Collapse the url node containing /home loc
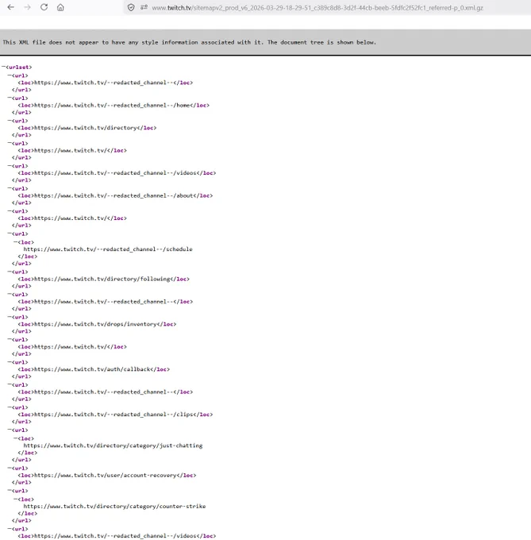The width and height of the screenshot is (531, 540). tap(10, 98)
